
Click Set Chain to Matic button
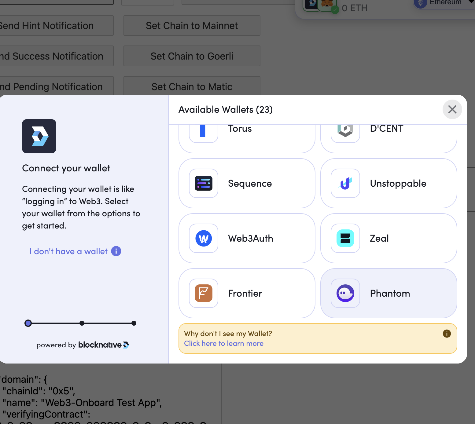click(x=192, y=86)
